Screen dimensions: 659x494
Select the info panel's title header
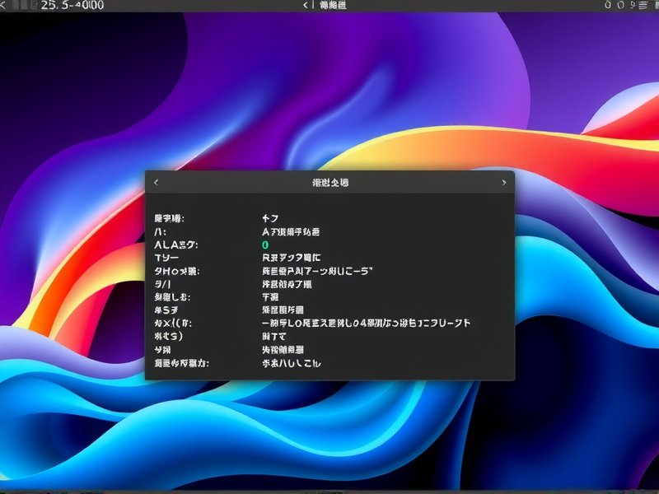(x=329, y=182)
